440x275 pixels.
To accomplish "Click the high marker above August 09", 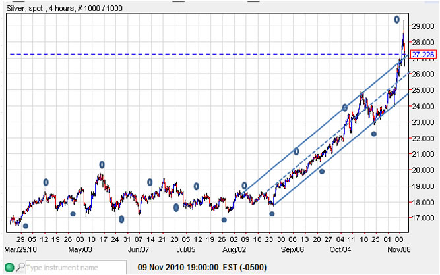I will click(244, 186).
